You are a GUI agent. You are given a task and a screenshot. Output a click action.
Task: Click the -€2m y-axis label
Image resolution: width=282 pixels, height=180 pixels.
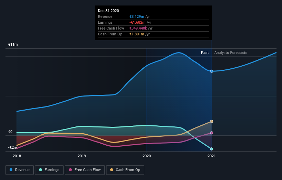[13, 147]
